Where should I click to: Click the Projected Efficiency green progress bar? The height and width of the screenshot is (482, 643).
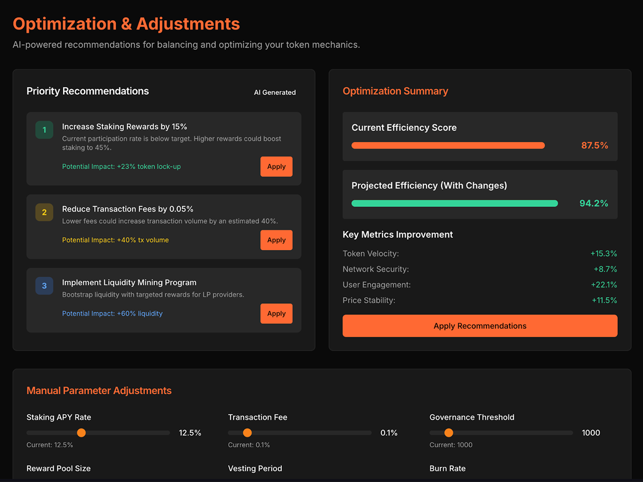[x=454, y=203]
